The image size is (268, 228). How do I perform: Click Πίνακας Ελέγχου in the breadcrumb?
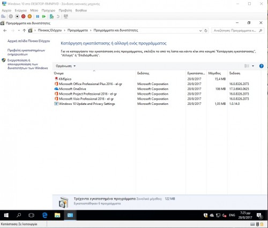(50, 31)
